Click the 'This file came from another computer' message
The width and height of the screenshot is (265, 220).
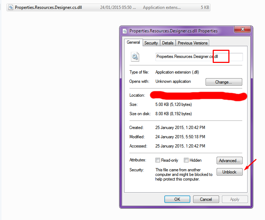click(x=184, y=175)
